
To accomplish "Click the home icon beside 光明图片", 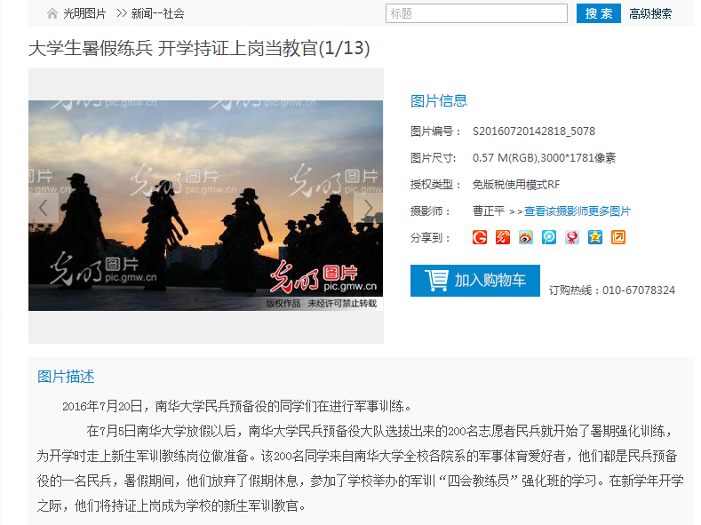I will [x=52, y=14].
